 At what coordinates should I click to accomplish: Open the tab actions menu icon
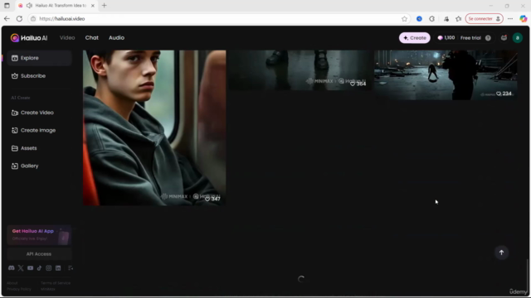7,6
